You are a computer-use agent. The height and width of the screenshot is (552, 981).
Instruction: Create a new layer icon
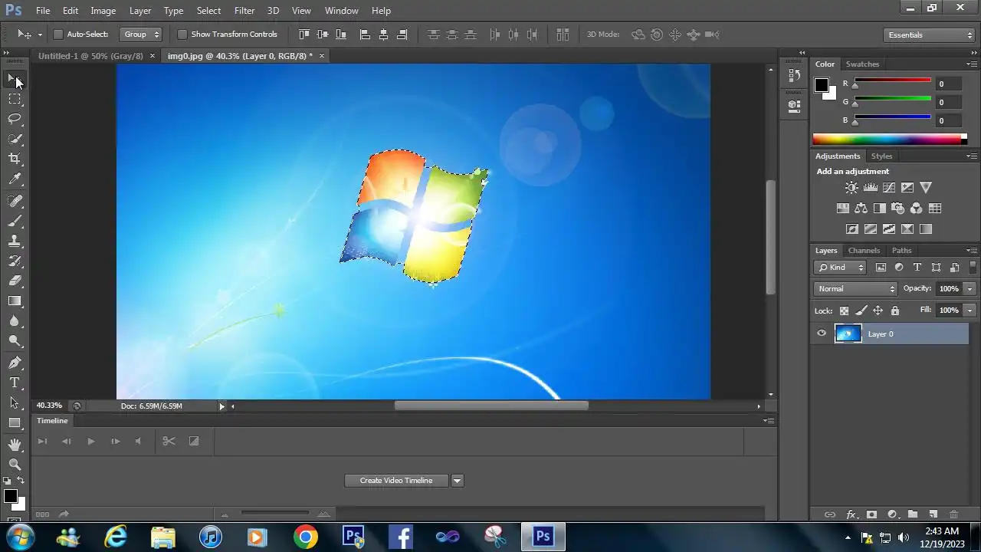click(933, 514)
